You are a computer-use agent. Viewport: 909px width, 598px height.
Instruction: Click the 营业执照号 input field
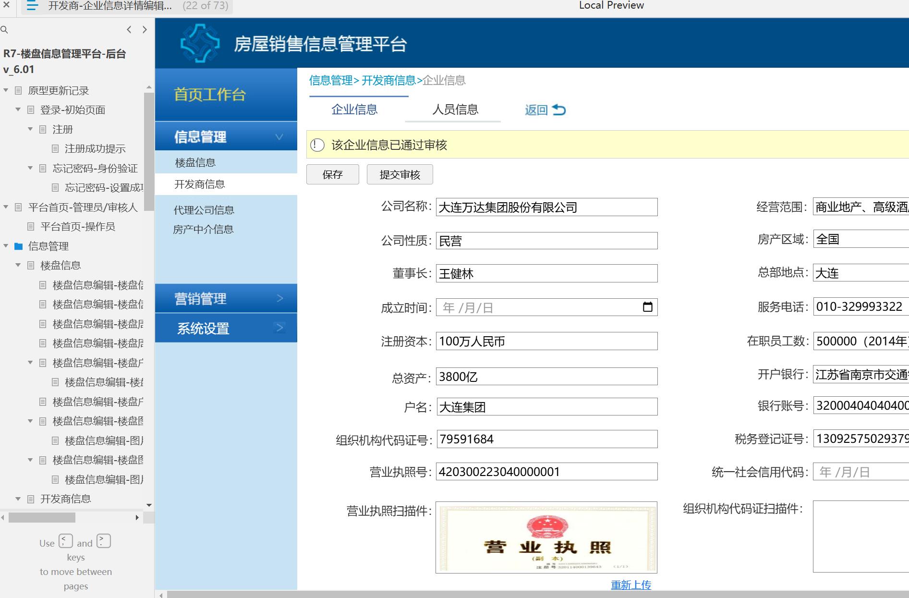547,472
